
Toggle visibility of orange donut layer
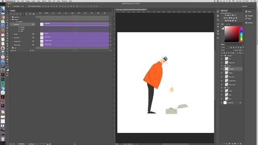click(222, 81)
